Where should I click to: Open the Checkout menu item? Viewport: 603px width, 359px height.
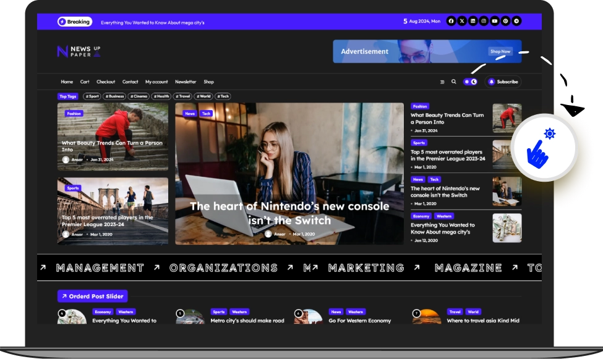pos(106,82)
